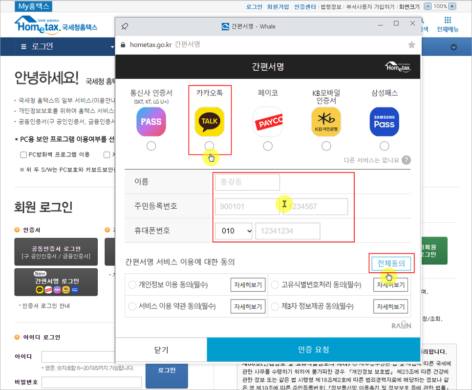The image size is (472, 390).
Task: Select radio button under 페이코
Action: click(268, 146)
